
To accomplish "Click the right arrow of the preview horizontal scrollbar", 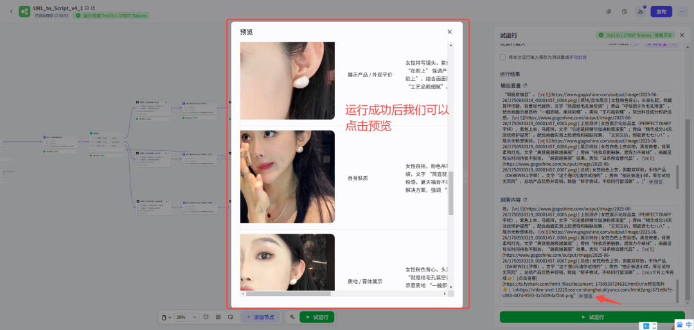I will point(445,293).
